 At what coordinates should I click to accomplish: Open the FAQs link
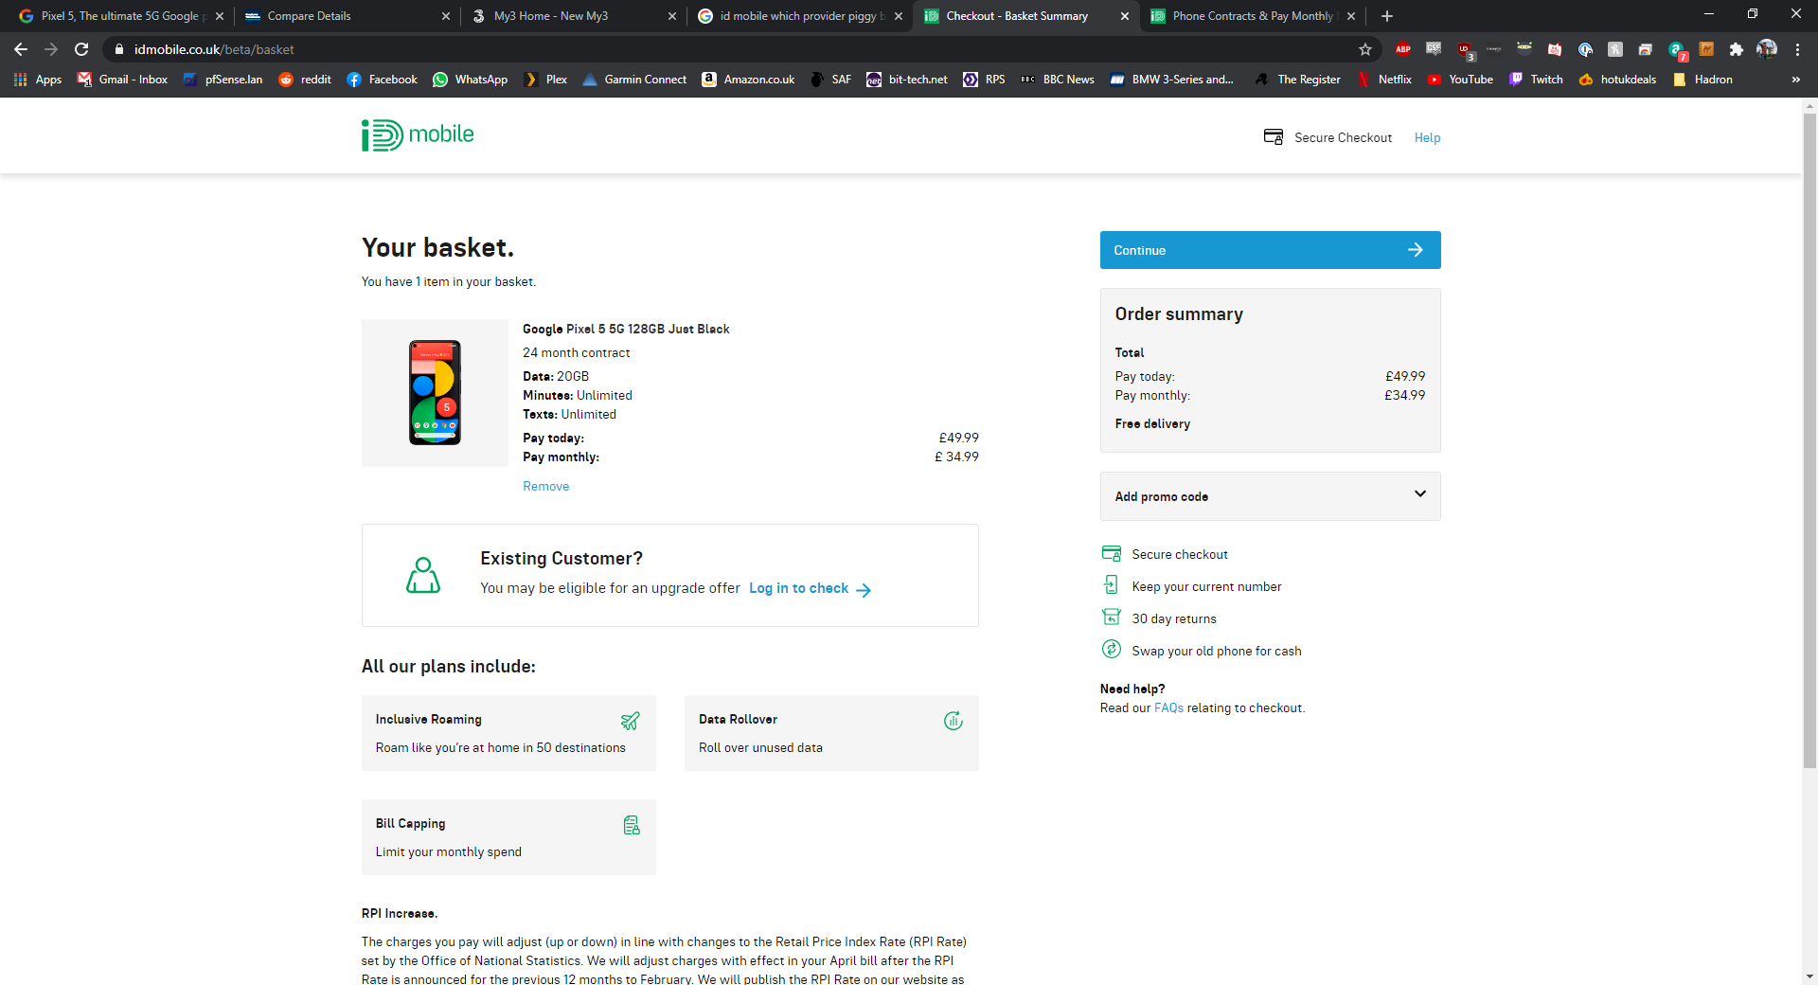[x=1168, y=707]
